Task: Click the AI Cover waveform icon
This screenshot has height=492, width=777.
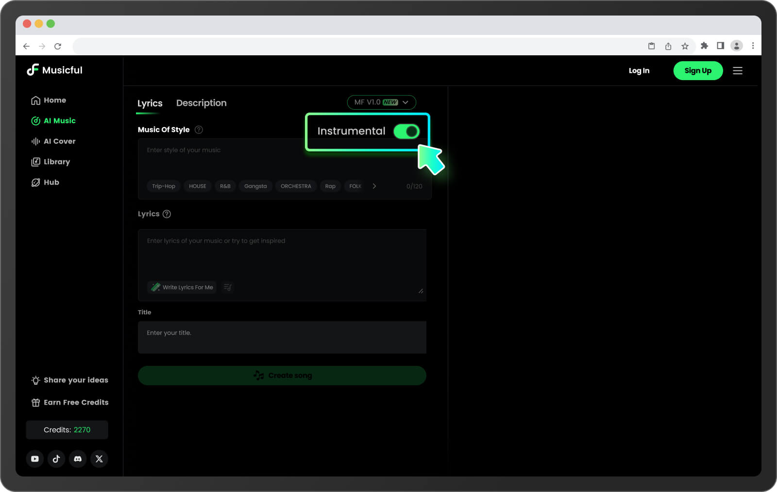Action: pos(35,141)
